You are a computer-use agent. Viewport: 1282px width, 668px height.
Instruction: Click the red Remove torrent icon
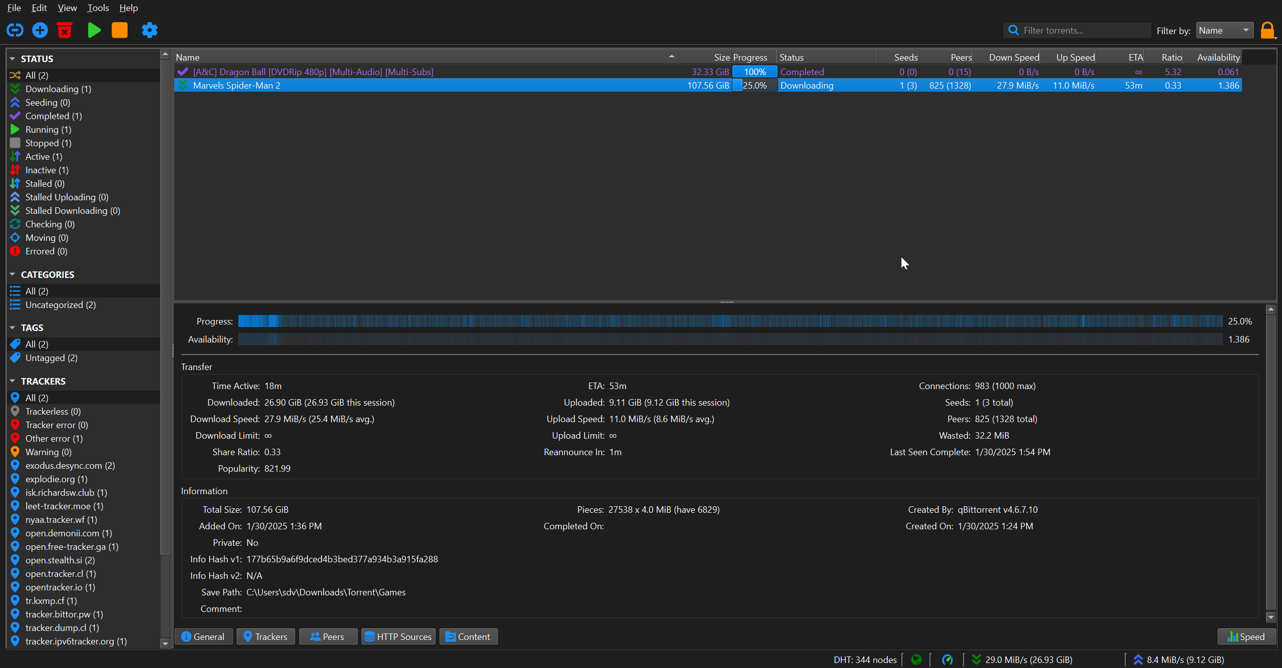(x=65, y=31)
